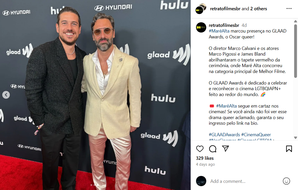Open retratofilmesbr username in caption
298x190 pixels.
tap(224, 25)
